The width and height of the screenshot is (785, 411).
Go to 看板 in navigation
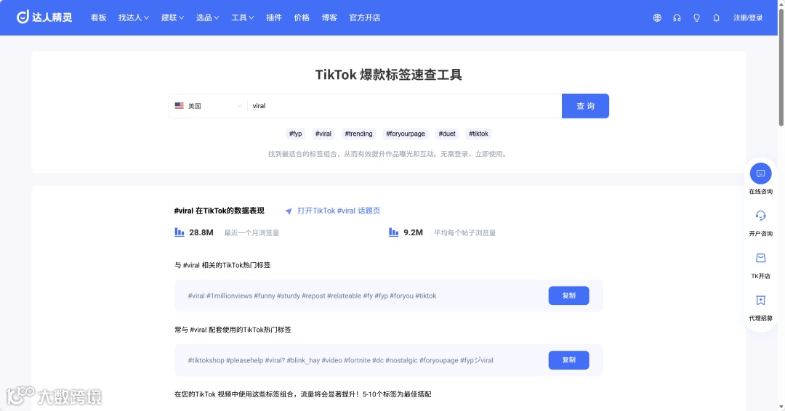click(99, 17)
